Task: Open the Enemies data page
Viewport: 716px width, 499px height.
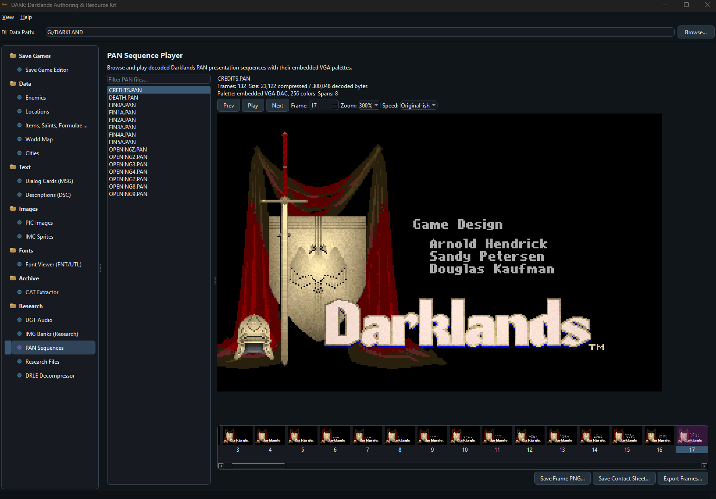Action: point(36,98)
